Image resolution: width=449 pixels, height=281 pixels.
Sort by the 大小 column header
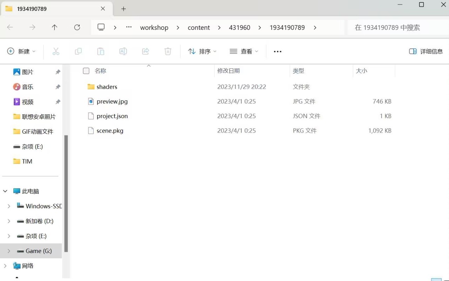[x=362, y=71]
